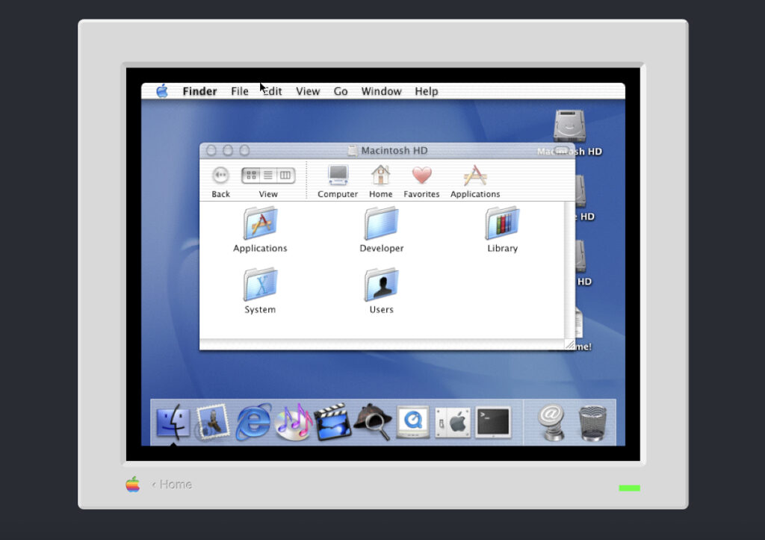
Task: Close the Macintosh HD window with its leftmost button
Action: pyautogui.click(x=211, y=151)
